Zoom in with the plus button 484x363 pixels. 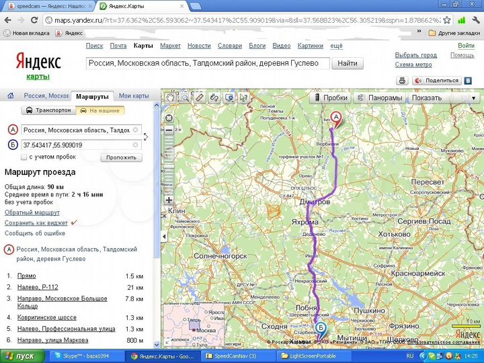169,200
